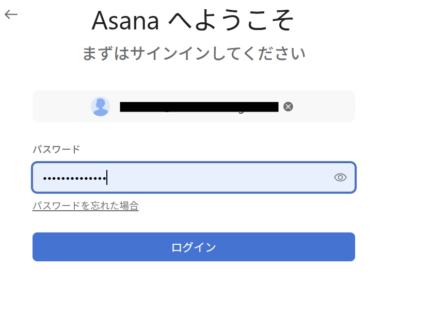
Task: Submit the sign-in form with ログイン
Action: pos(194,247)
